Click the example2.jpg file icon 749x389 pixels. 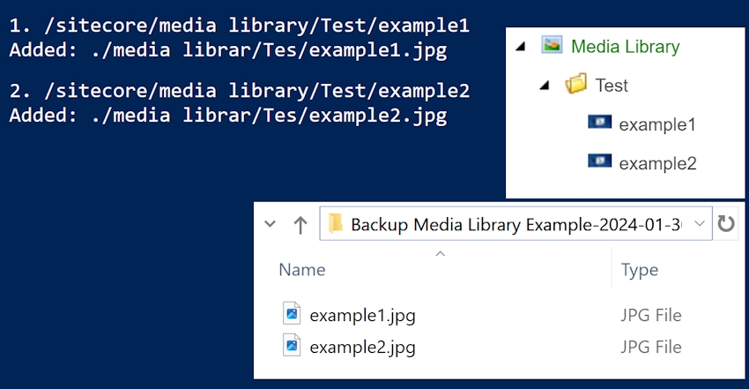[292, 346]
